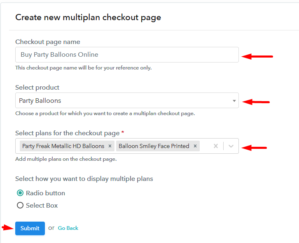Click the Party Balloons product field
The height and width of the screenshot is (243, 299).
point(124,101)
